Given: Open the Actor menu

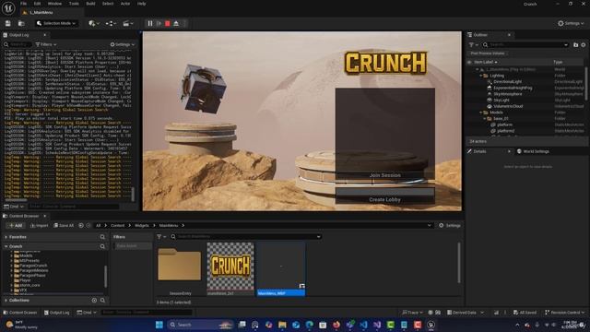Looking at the screenshot, I should coord(125,4).
